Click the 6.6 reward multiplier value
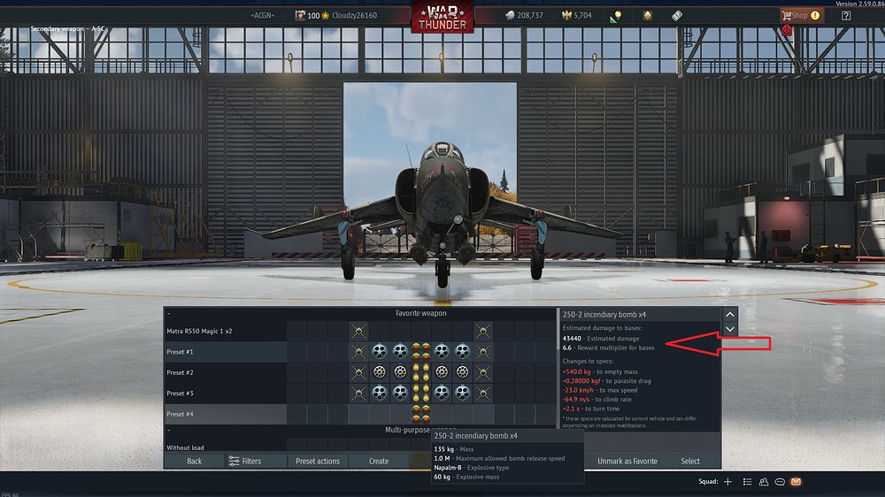The width and height of the screenshot is (885, 497). [x=566, y=348]
